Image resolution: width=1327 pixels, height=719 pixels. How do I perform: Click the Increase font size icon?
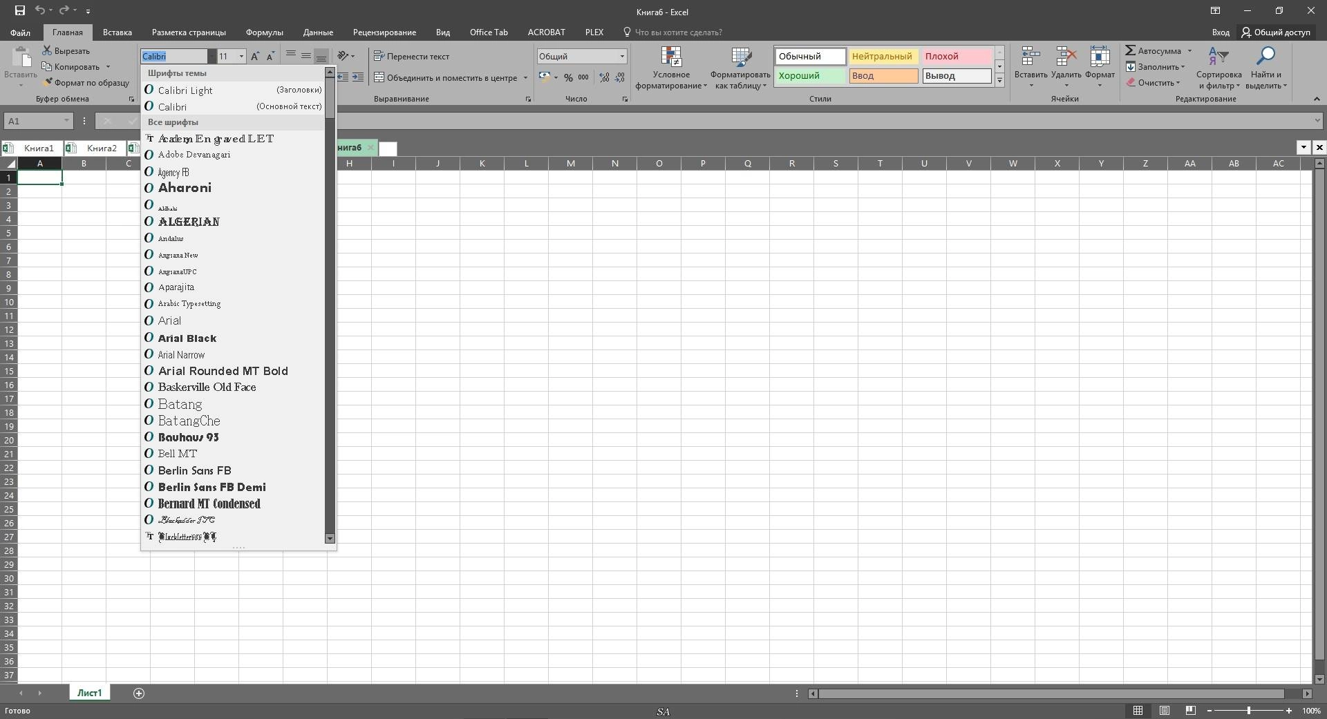(255, 56)
